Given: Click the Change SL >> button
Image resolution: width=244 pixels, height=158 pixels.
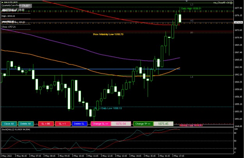Looking at the screenshot, I should click(101, 124).
